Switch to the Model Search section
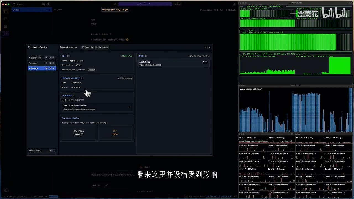 click(x=35, y=57)
